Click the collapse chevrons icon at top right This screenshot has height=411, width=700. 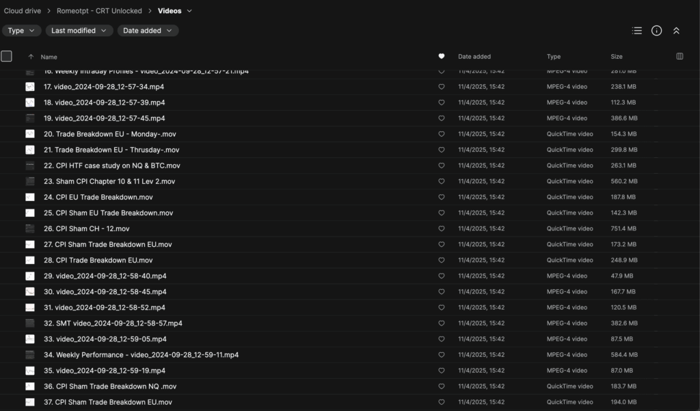[676, 31]
